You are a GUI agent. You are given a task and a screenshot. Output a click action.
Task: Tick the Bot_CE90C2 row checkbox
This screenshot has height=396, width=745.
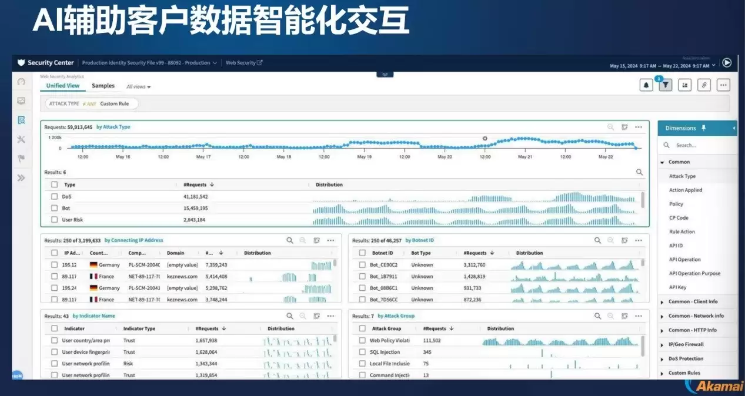tap(362, 265)
